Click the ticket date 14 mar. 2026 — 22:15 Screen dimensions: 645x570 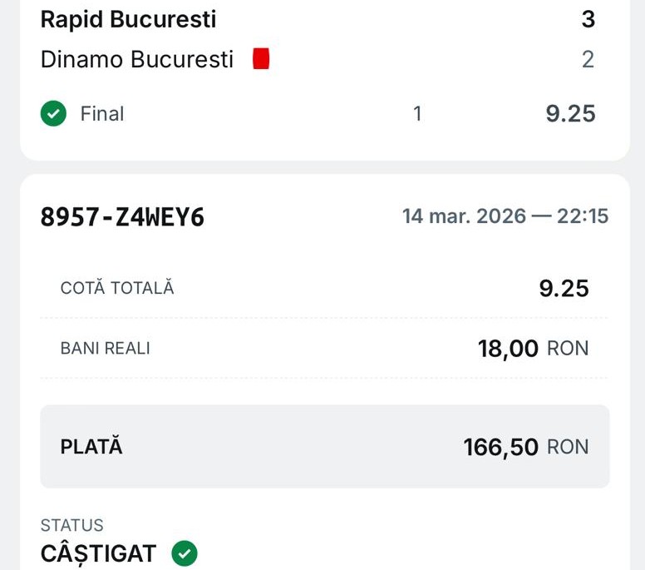click(505, 217)
